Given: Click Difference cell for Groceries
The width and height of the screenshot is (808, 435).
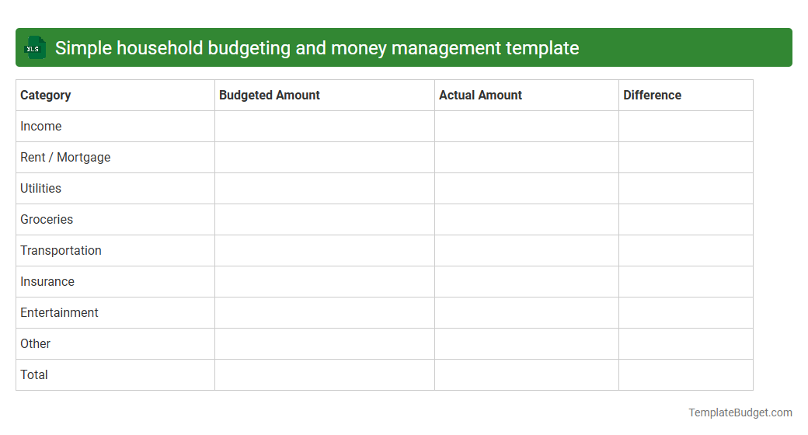Looking at the screenshot, I should point(686,220).
